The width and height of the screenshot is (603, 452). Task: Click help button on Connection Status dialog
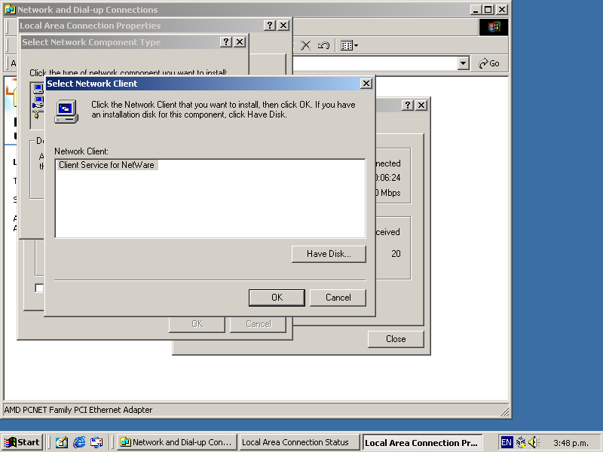408,105
